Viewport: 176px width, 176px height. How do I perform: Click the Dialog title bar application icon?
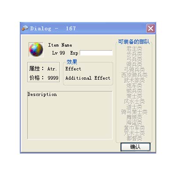pyautogui.click(x=25, y=28)
